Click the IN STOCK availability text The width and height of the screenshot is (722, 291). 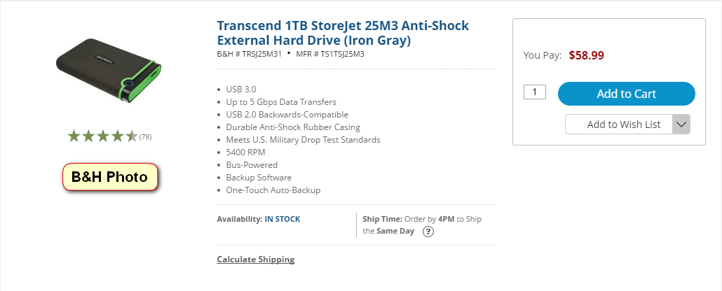[x=282, y=219]
